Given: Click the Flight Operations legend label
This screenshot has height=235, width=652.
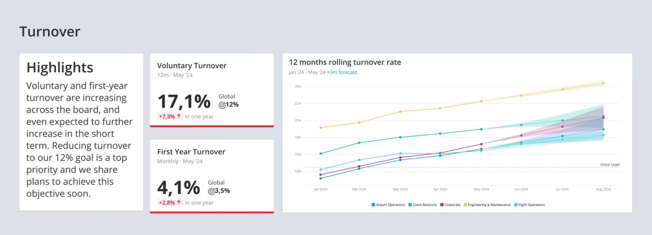Looking at the screenshot, I should tap(532, 205).
